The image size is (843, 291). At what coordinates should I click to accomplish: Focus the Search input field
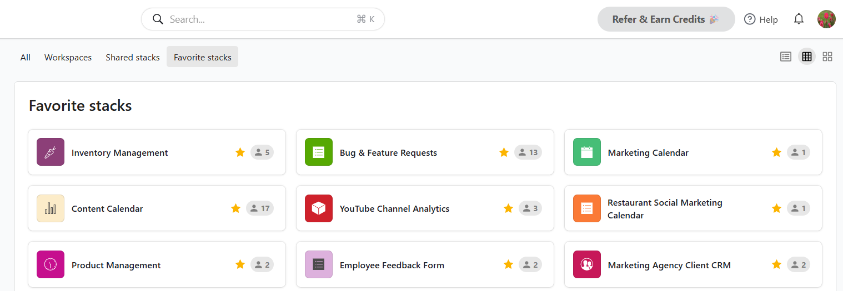263,19
